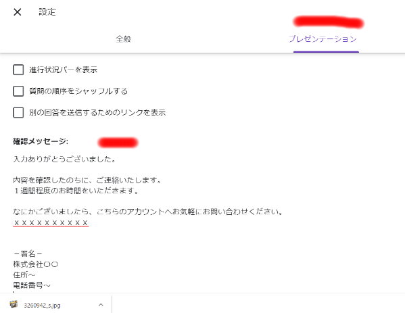Viewport: 405px width, 313px height.
Task: Select the プレゼンテーション tab
Action: click(323, 39)
